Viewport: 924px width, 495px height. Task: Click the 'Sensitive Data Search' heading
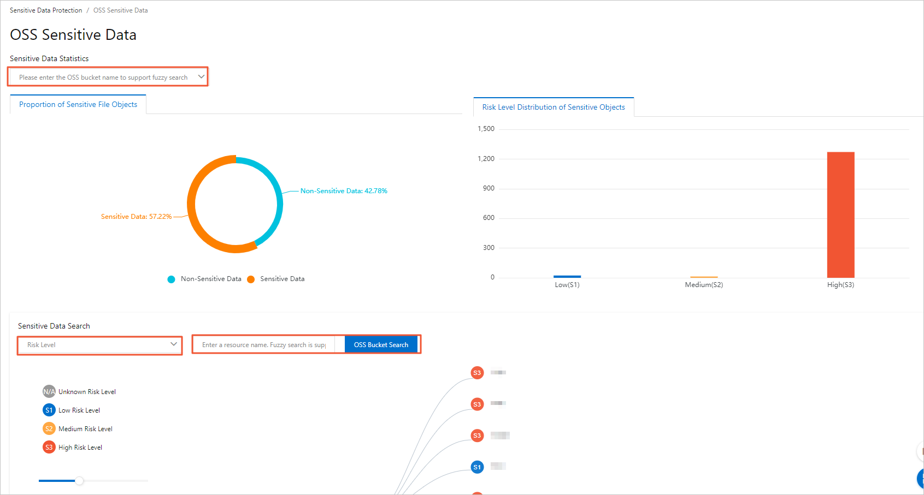54,326
